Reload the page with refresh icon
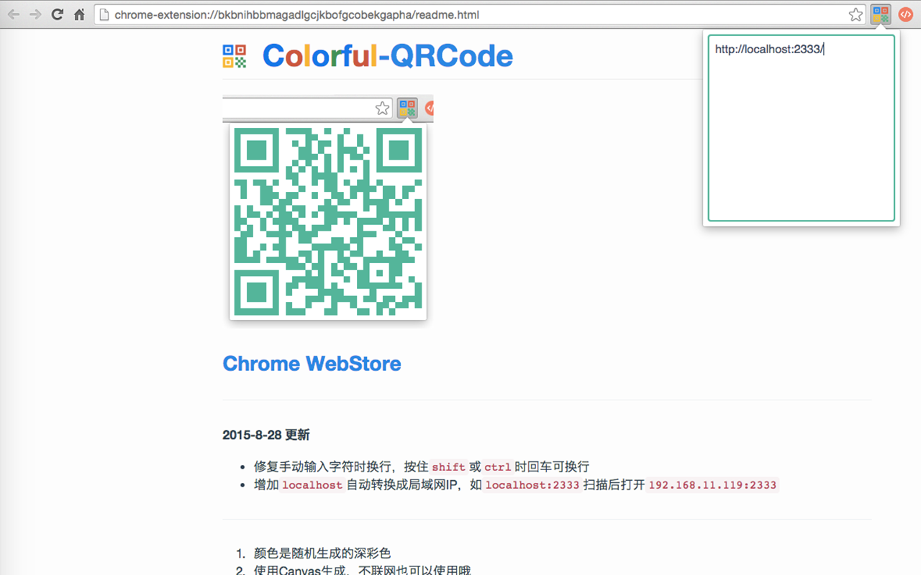This screenshot has width=921, height=575. 58,14
